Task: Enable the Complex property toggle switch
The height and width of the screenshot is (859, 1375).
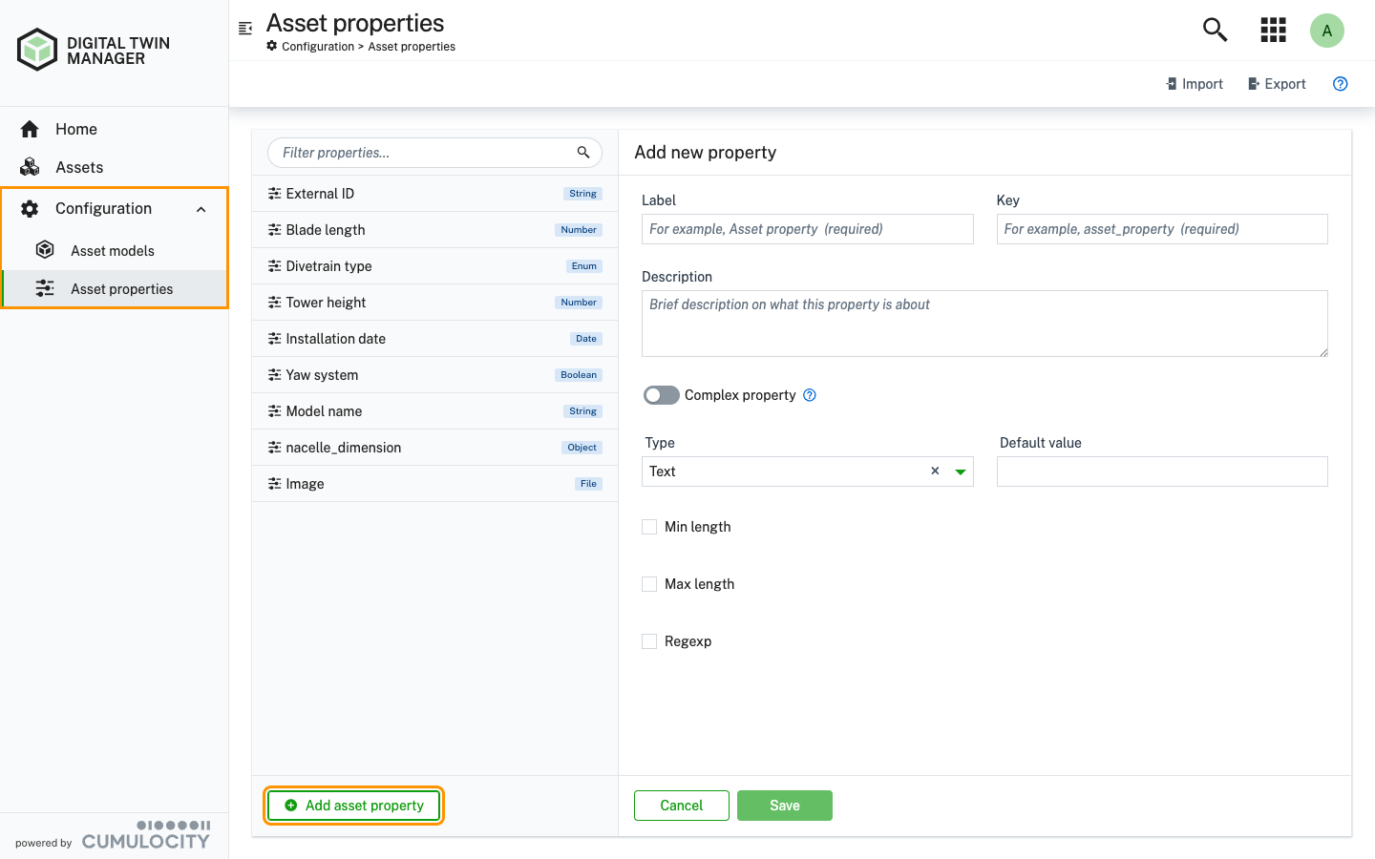Action: click(x=661, y=394)
